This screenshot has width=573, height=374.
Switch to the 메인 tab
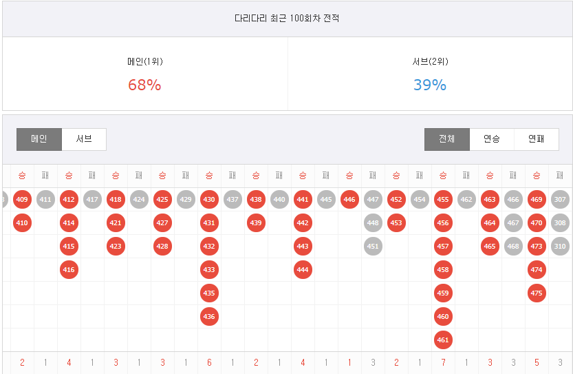point(39,139)
